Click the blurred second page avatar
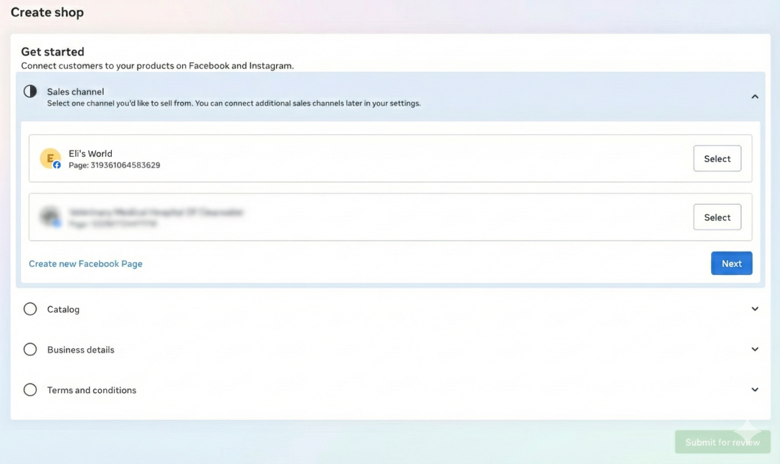Image resolution: width=780 pixels, height=464 pixels. pyautogui.click(x=50, y=216)
